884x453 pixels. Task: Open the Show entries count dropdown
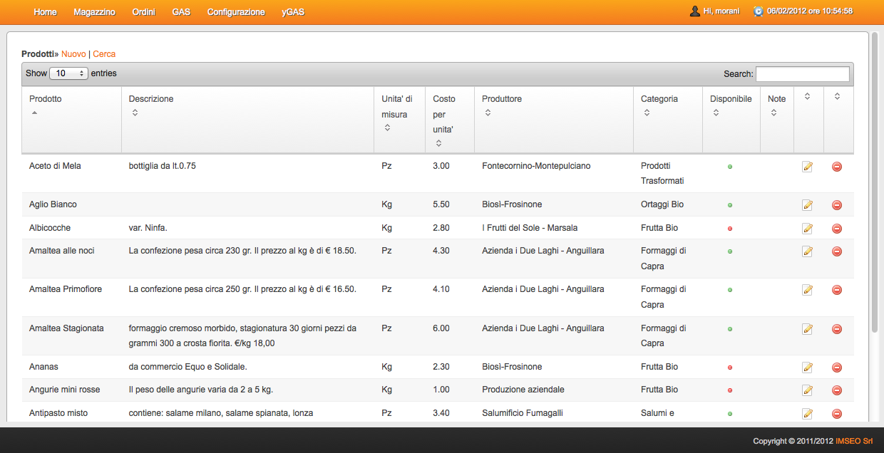[68, 73]
